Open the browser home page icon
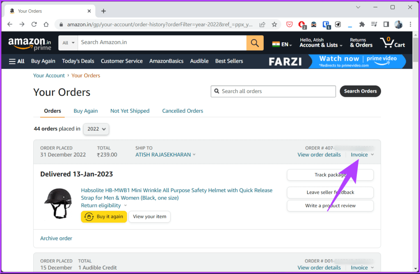420x274 pixels. click(x=46, y=24)
